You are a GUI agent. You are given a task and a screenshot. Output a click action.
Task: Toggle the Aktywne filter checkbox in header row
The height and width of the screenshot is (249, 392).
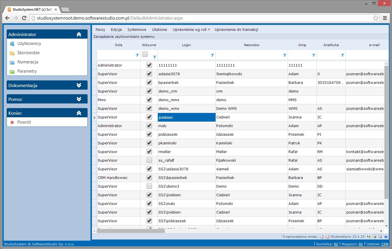point(145,54)
